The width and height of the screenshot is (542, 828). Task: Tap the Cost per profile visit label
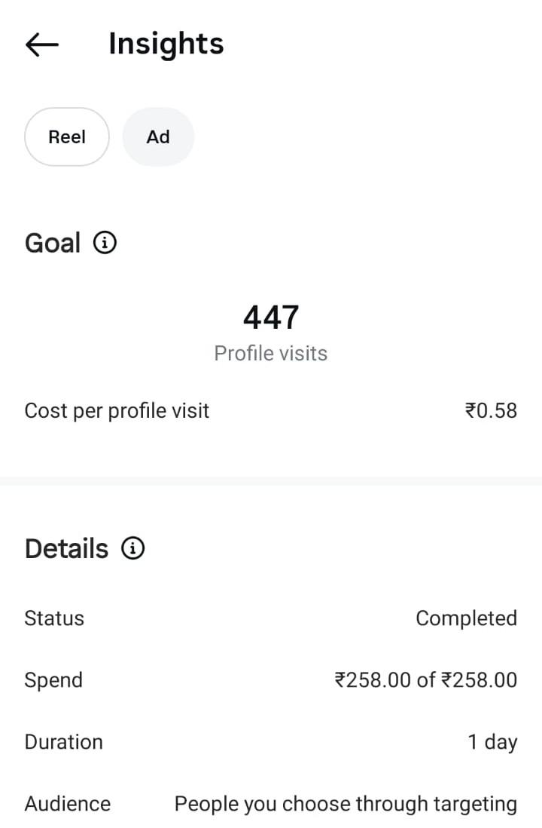[117, 411]
